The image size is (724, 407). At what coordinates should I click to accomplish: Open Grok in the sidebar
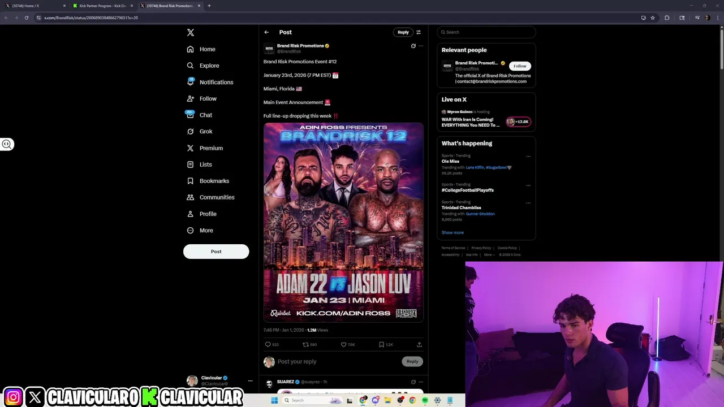coord(200,131)
